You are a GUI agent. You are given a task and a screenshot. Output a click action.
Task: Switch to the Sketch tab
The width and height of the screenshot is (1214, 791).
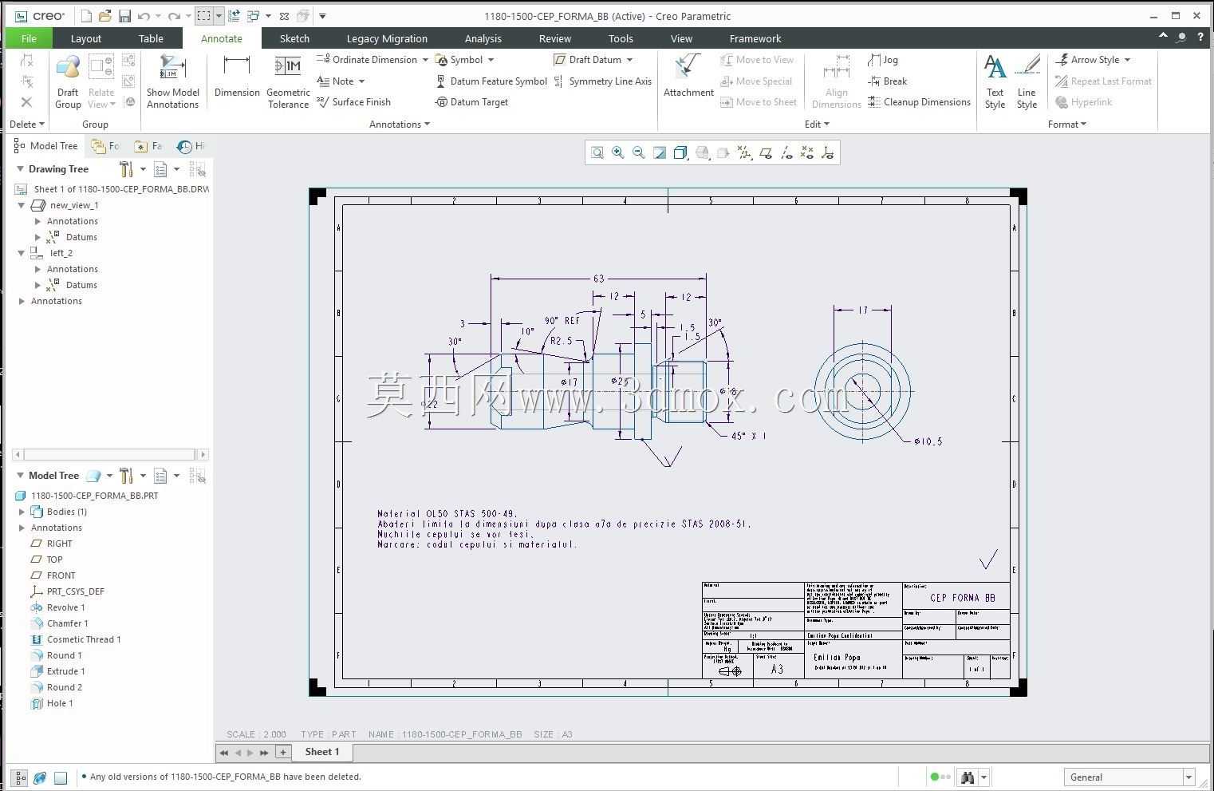294,38
